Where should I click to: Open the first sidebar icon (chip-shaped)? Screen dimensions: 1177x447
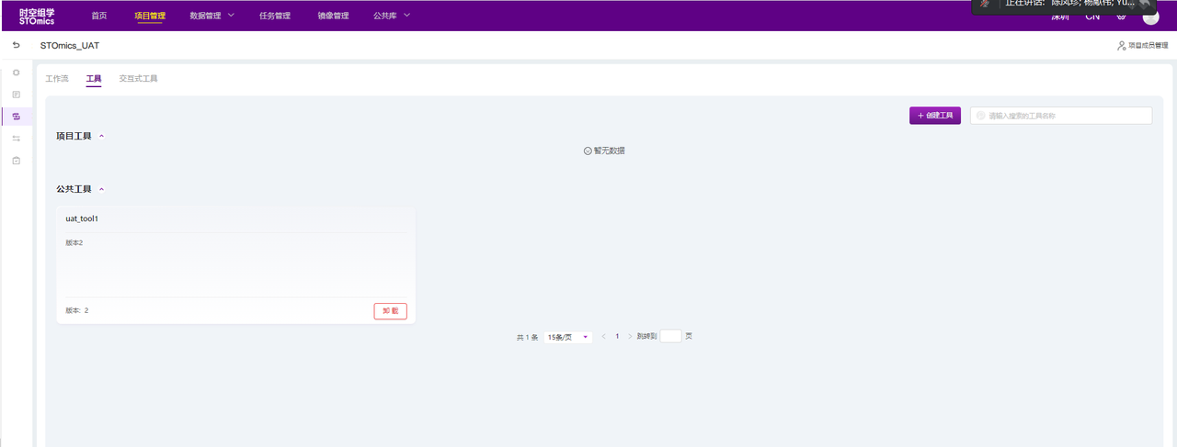[x=16, y=72]
